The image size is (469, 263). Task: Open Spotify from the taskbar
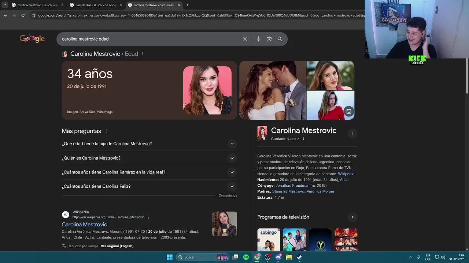pos(246,257)
